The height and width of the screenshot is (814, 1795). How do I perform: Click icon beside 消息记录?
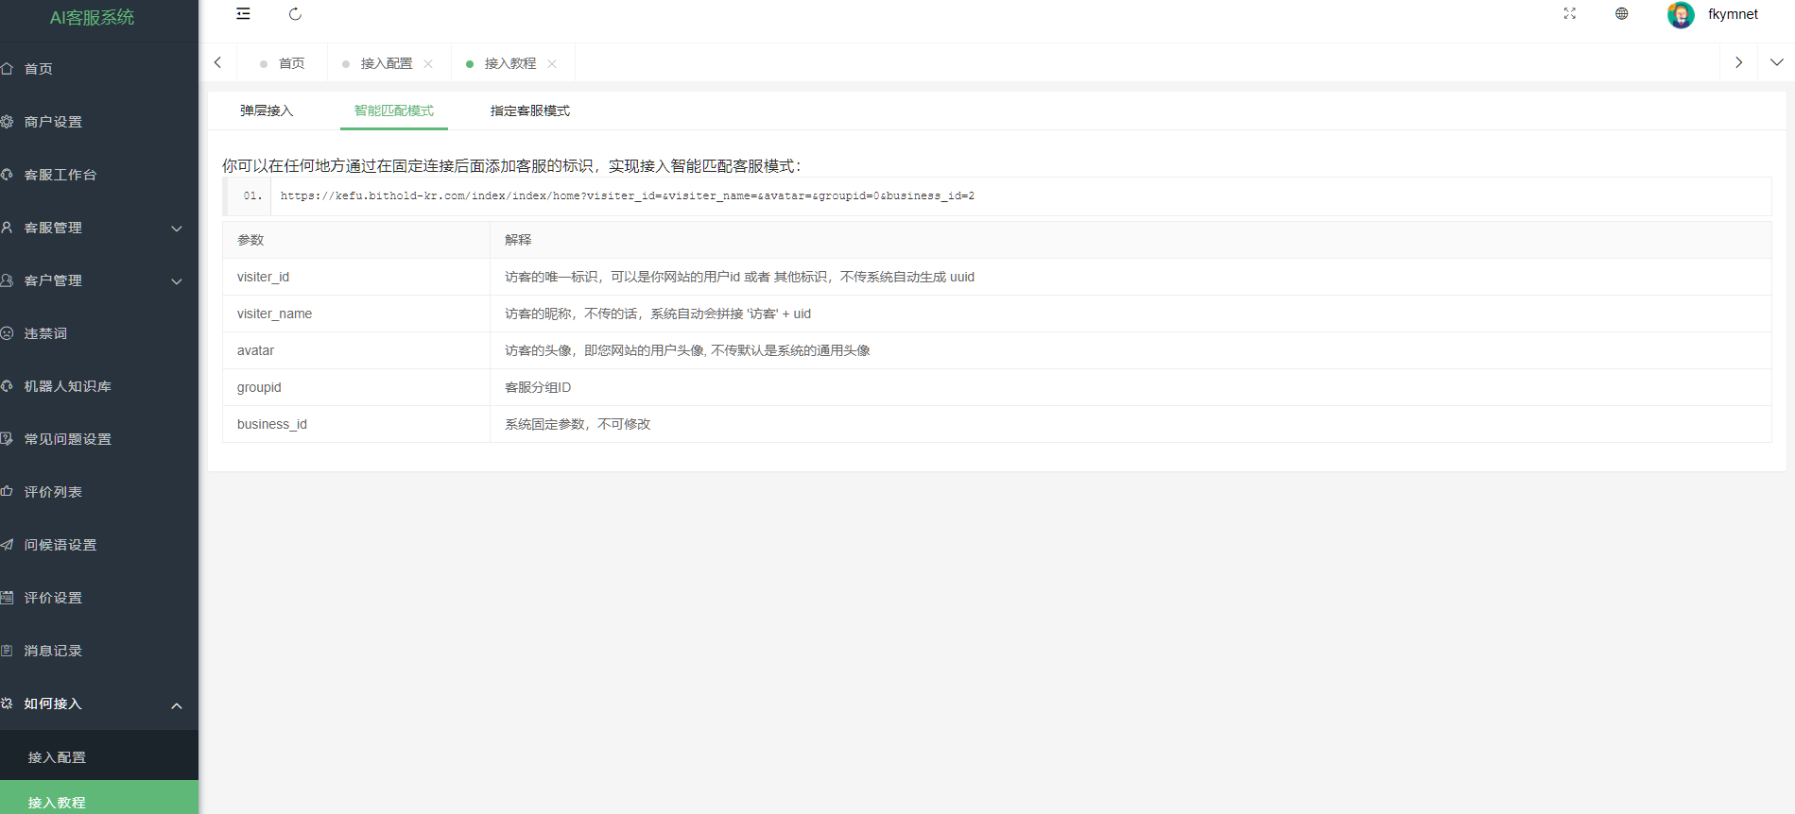coord(7,651)
